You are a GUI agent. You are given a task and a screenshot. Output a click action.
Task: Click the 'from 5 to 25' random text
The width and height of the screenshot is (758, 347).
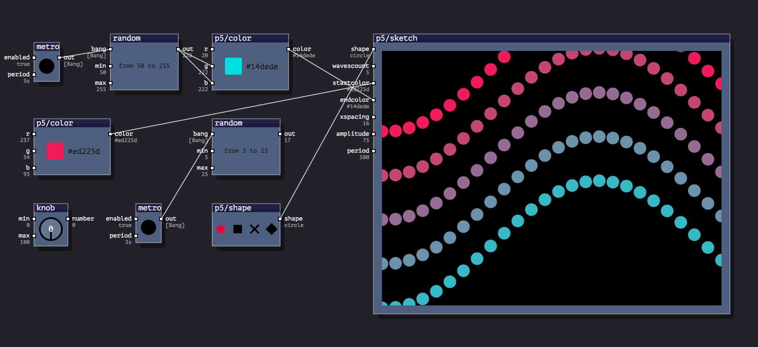[x=246, y=151]
